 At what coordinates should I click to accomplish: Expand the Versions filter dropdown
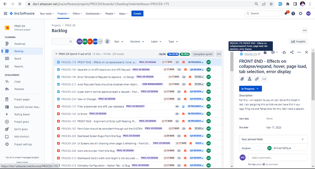pyautogui.click(x=137, y=42)
